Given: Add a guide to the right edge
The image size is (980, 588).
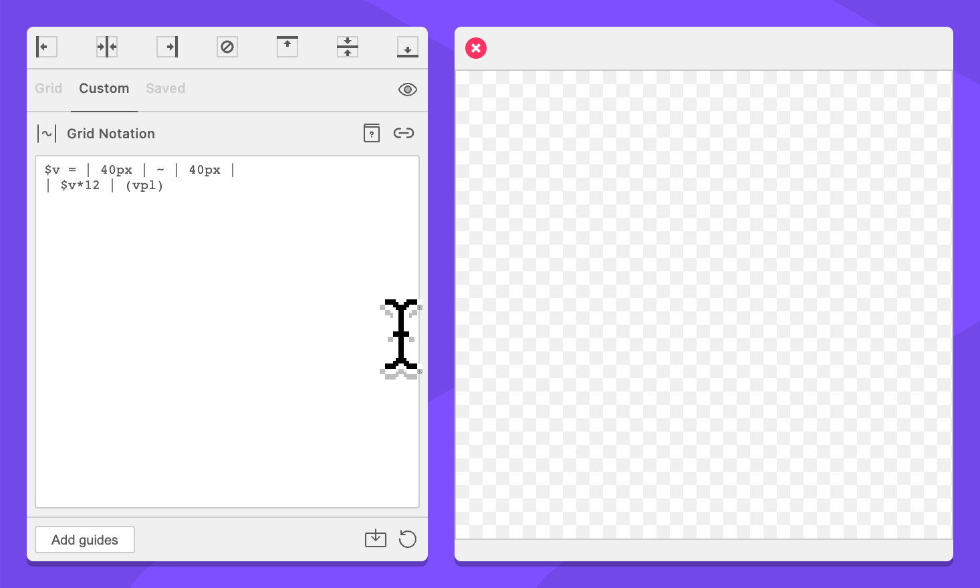Looking at the screenshot, I should pos(167,47).
